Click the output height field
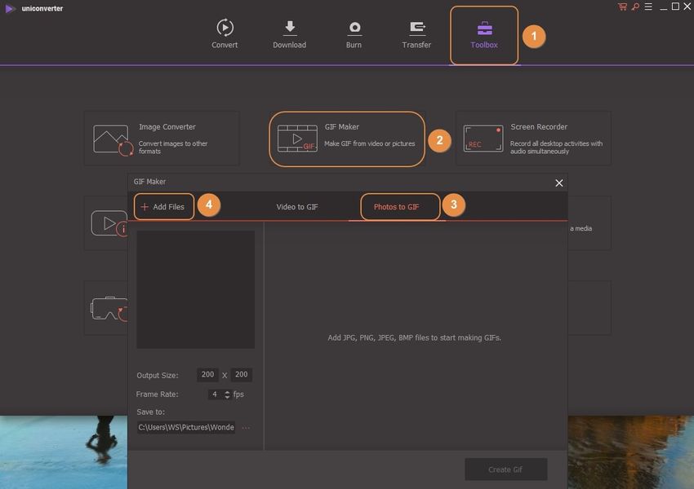 [241, 375]
